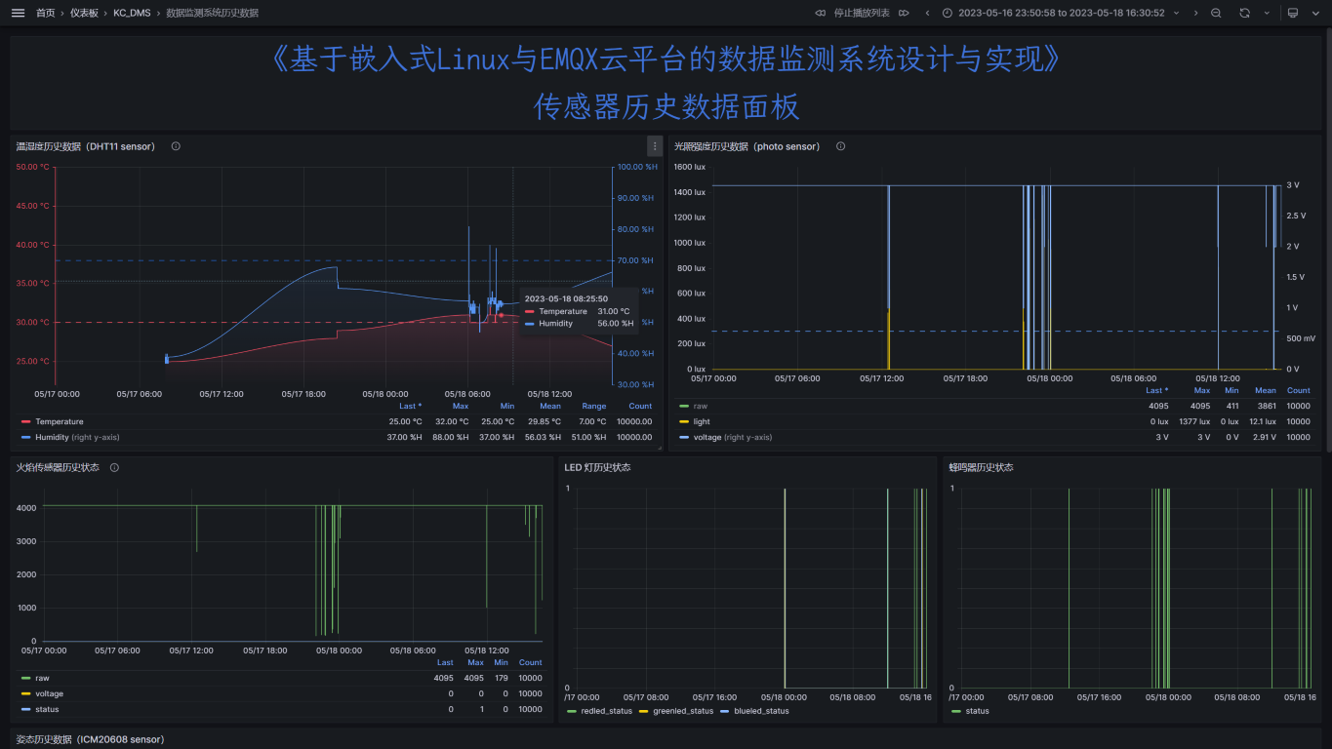Toggle status series in buzzer legend
1332x749 pixels.
977,711
